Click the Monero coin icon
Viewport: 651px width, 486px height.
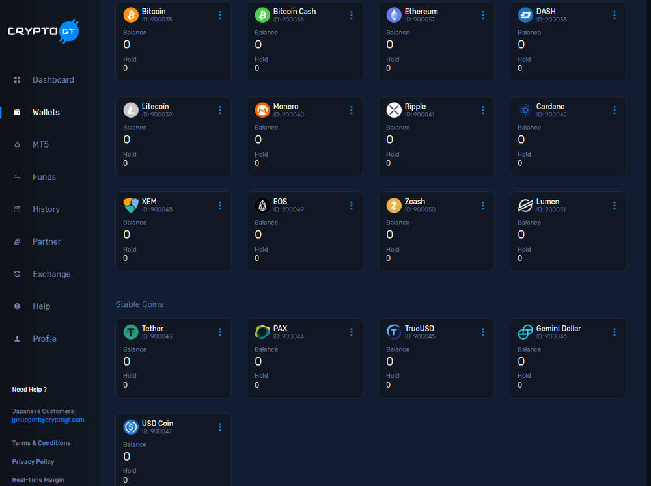[x=262, y=110]
